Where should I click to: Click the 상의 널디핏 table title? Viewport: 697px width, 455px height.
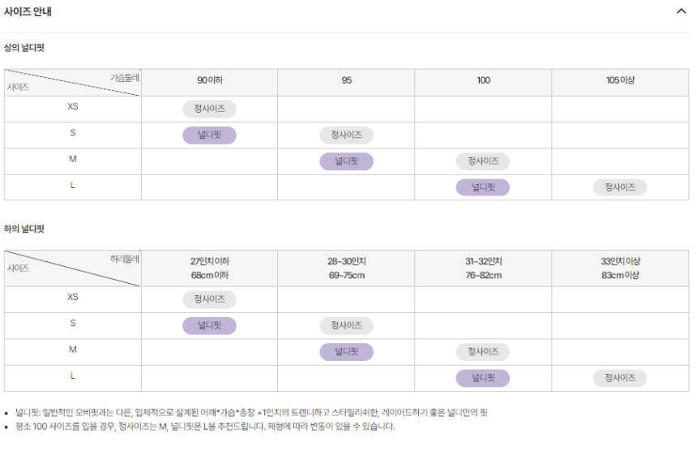pyautogui.click(x=24, y=48)
